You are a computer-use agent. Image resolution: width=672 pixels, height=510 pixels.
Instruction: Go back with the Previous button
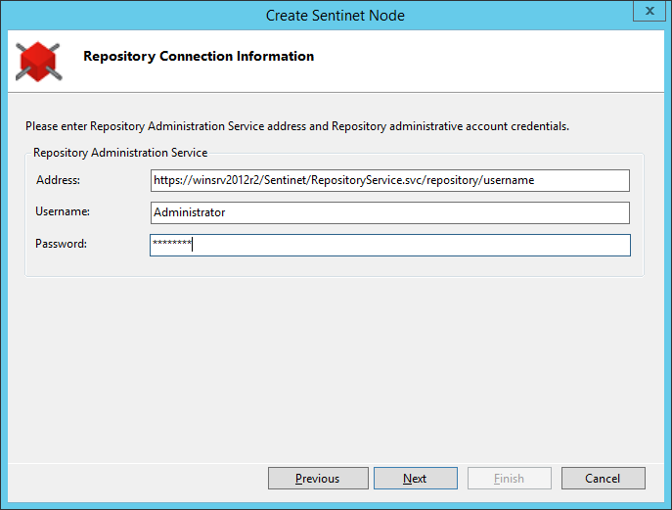coord(318,479)
